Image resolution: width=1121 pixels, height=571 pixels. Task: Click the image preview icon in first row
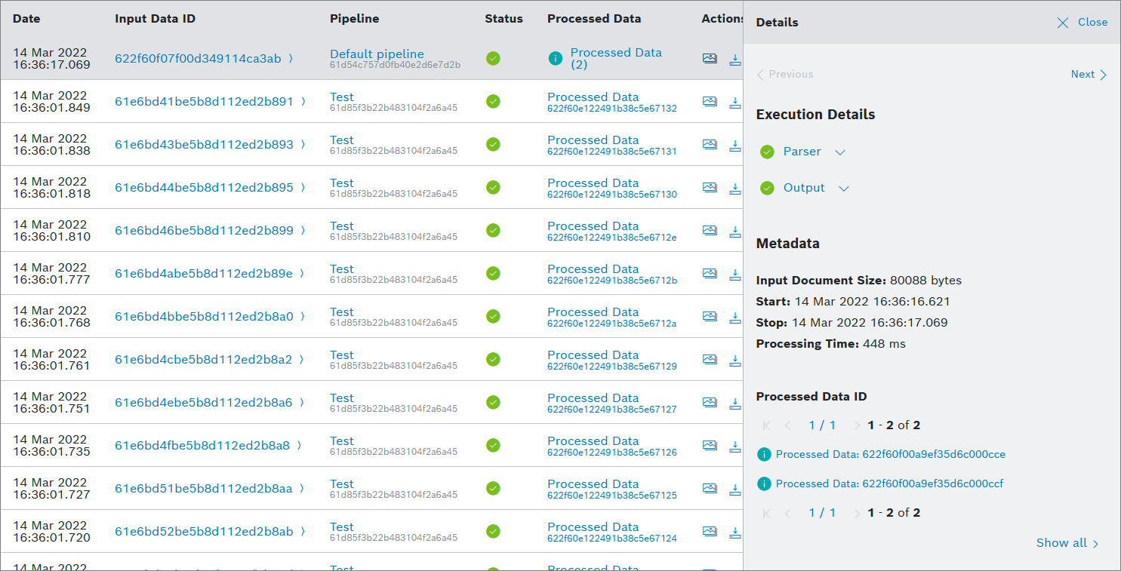pos(710,59)
